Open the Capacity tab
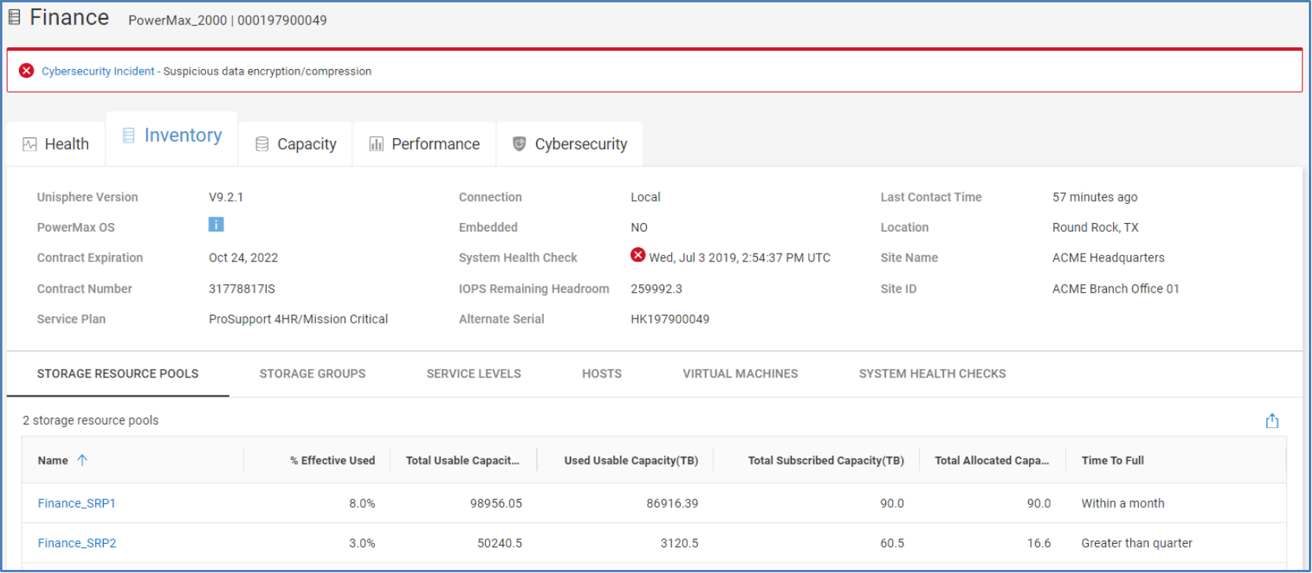Image resolution: width=1312 pixels, height=573 pixels. 296,144
